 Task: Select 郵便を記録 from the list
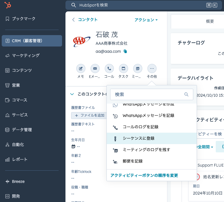[132, 161]
